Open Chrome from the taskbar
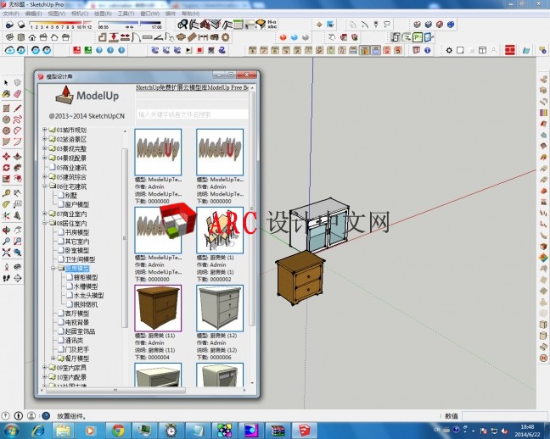The image size is (550, 439). [x=118, y=431]
